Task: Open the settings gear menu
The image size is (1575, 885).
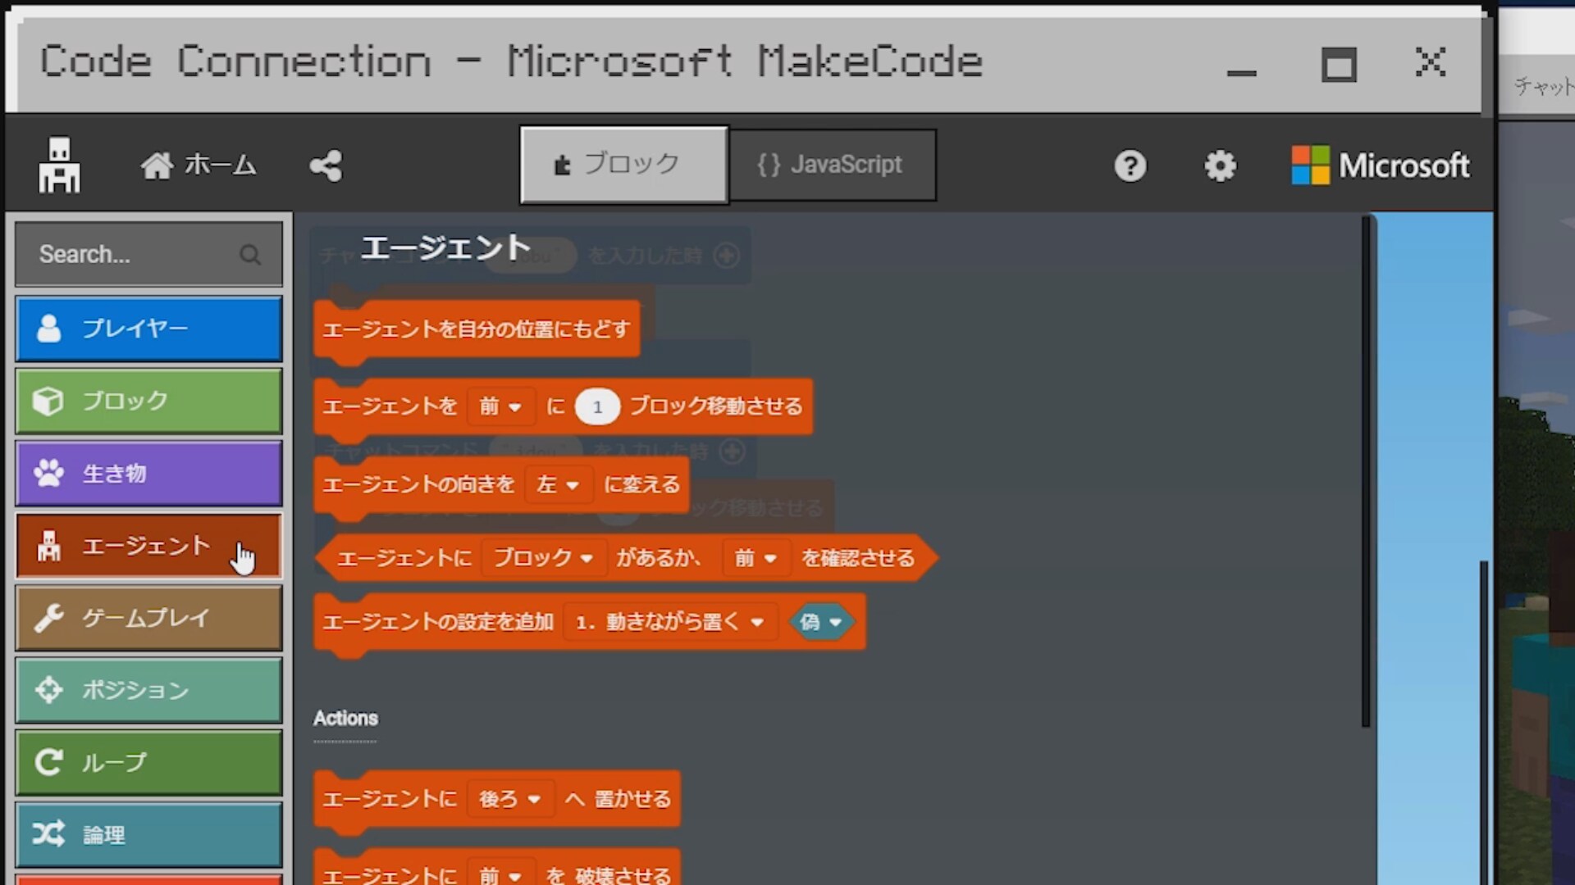Action: pyautogui.click(x=1220, y=166)
